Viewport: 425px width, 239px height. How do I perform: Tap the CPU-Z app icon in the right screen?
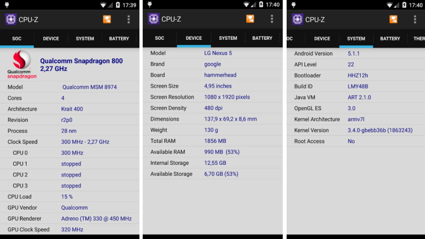click(297, 19)
